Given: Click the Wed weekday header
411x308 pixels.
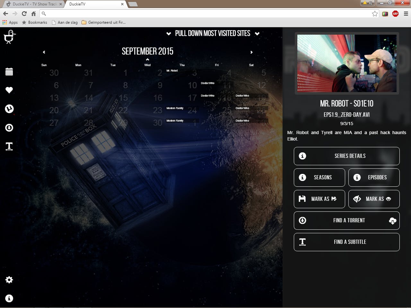Looking at the screenshot, I should coord(147,65).
